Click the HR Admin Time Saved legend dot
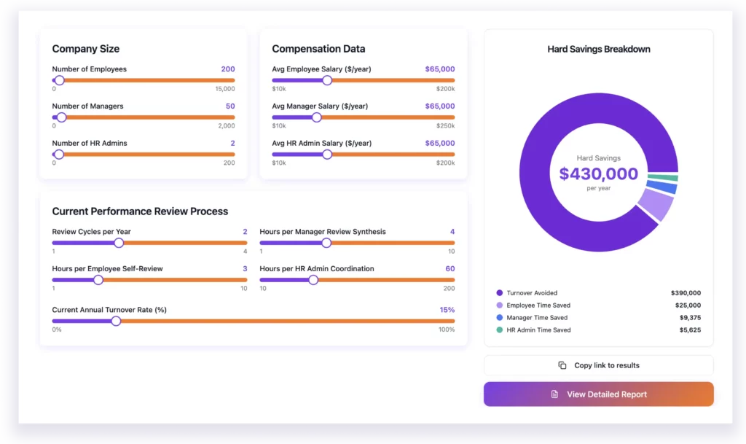The image size is (746, 444). coord(499,330)
